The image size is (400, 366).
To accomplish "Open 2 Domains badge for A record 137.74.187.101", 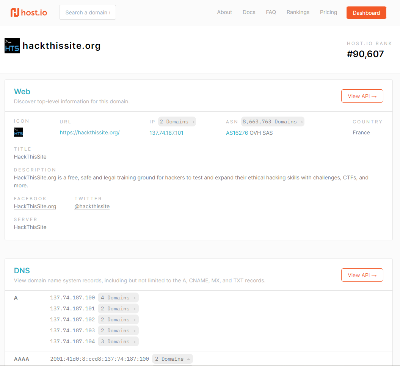I will pos(118,309).
